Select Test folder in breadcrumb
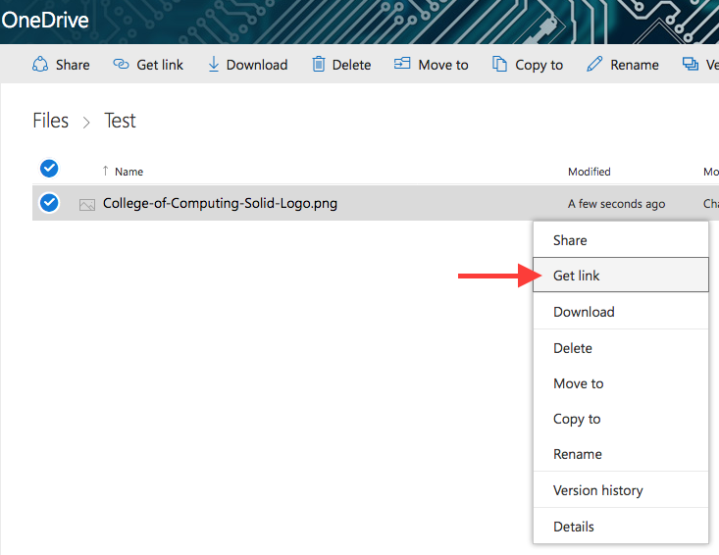The height and width of the screenshot is (555, 719). tap(120, 121)
